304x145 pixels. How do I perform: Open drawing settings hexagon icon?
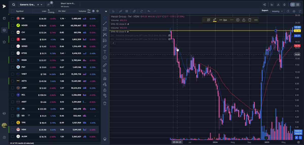pos(238,20)
